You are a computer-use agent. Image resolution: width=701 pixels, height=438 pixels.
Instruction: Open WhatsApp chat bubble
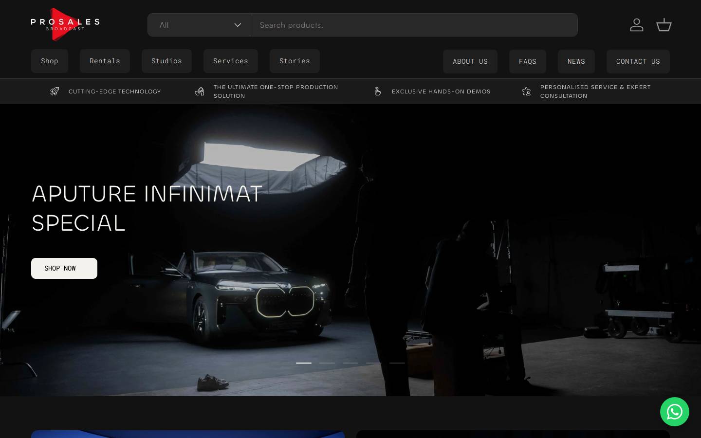point(675,412)
